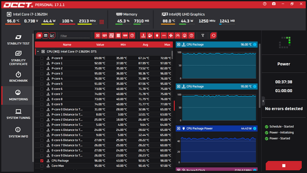The width and height of the screenshot is (307, 173).
Task: Sort table by the Value column
Action: click(100, 45)
